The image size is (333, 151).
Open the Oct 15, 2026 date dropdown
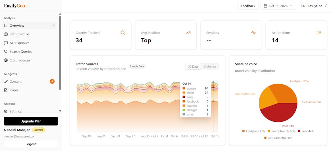[278, 6]
